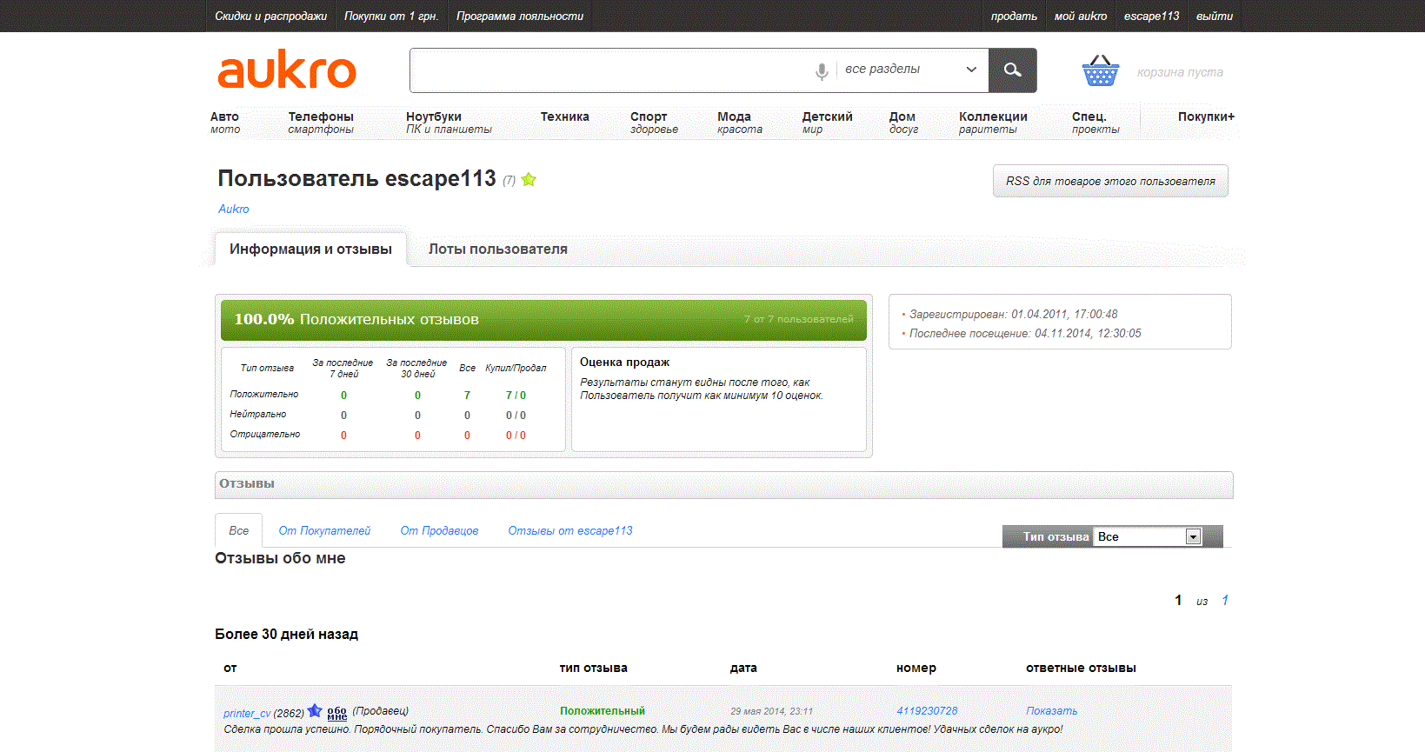This screenshot has width=1425, height=752.
Task: Open 'Спец. проекты' category
Action: coord(1095,123)
